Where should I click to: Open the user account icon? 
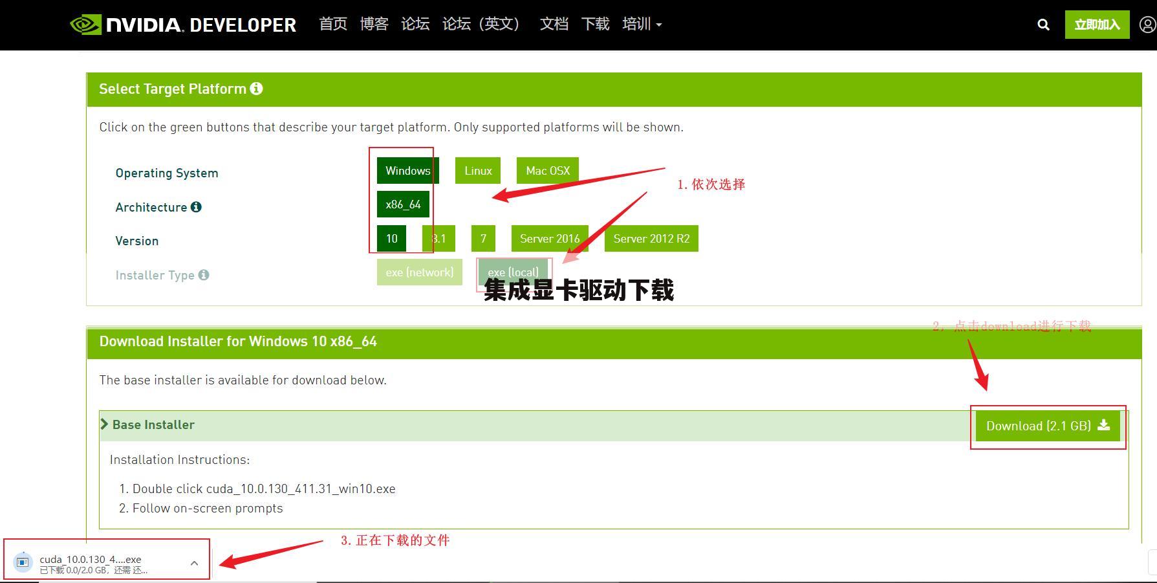tap(1148, 25)
